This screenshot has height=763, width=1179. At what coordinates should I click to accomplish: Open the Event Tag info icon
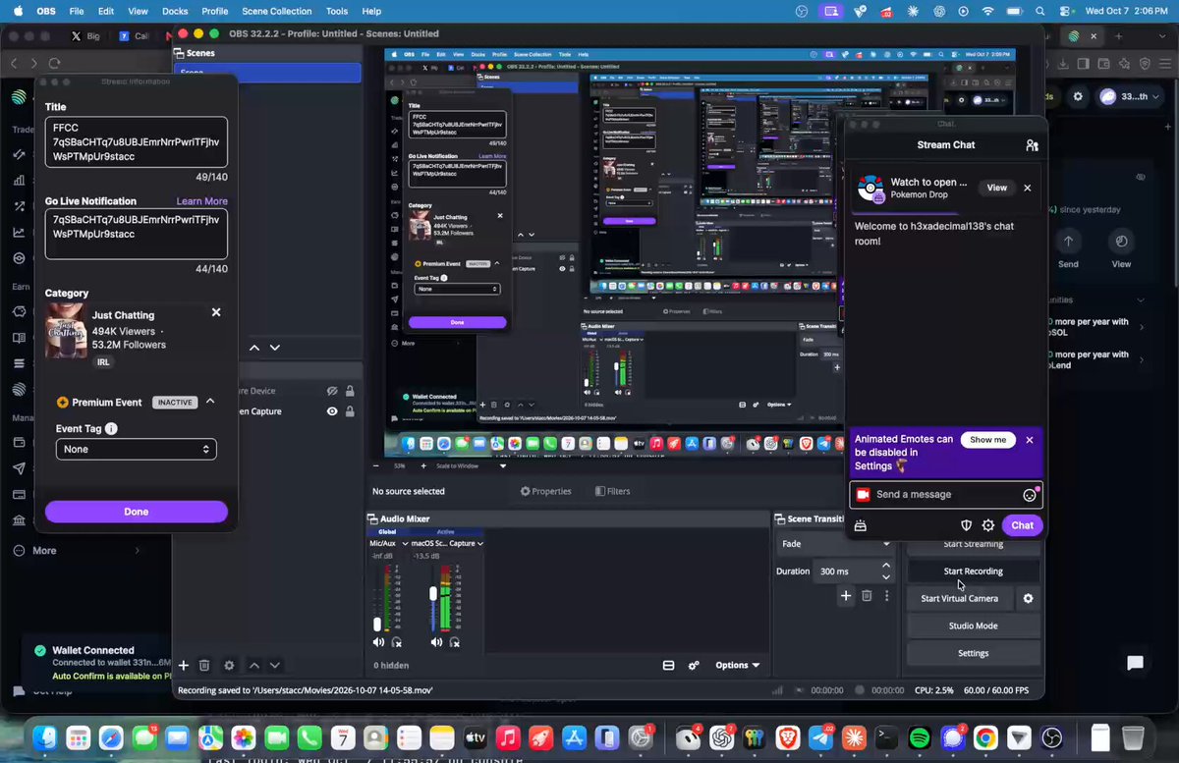(111, 429)
